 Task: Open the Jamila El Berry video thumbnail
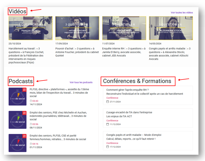tap(124, 28)
